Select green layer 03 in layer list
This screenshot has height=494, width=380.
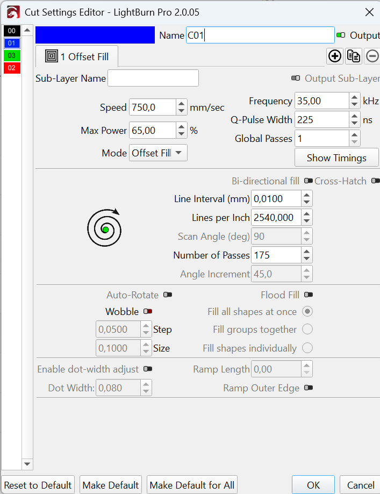[12, 55]
